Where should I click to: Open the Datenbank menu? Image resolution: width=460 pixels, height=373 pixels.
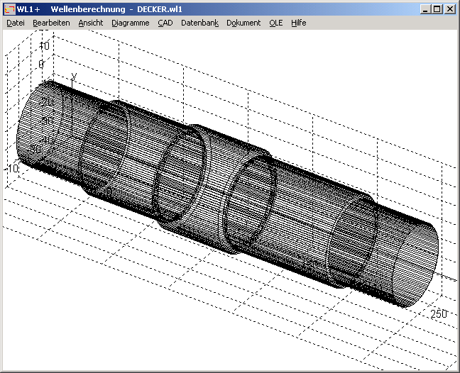tap(200, 23)
